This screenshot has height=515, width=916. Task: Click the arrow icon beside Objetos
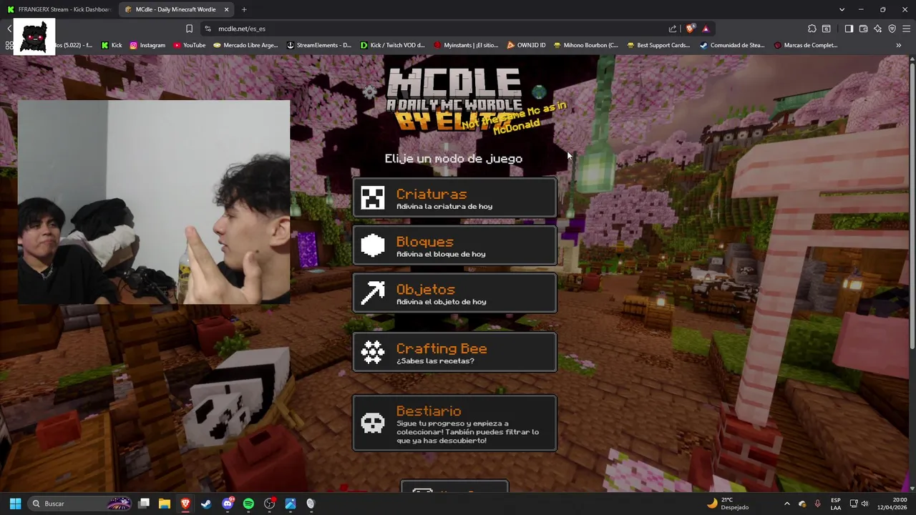[x=373, y=293]
